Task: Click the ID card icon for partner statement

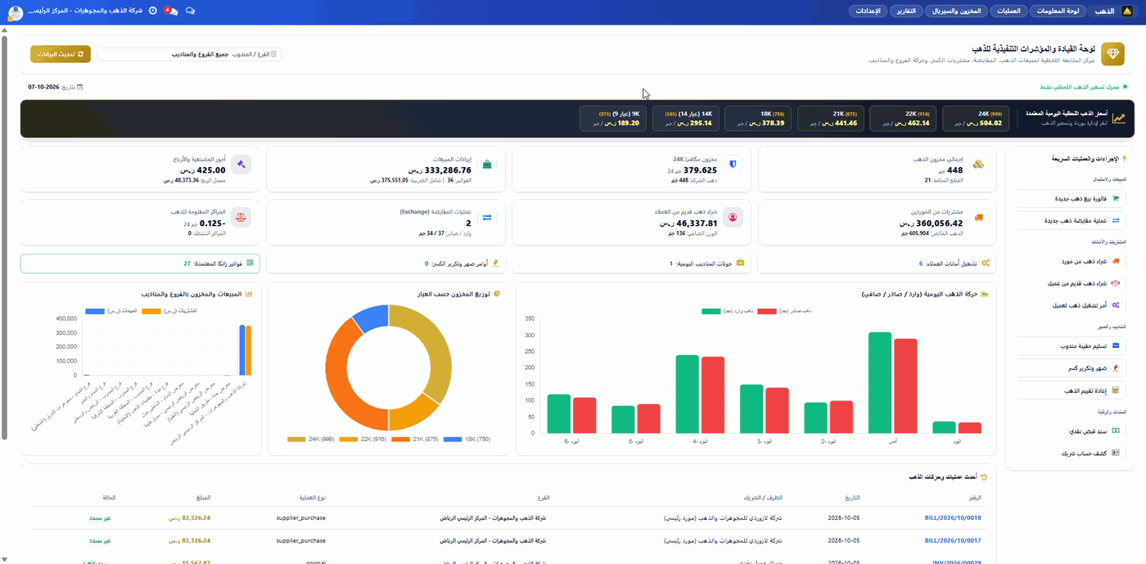Action: click(x=1115, y=452)
